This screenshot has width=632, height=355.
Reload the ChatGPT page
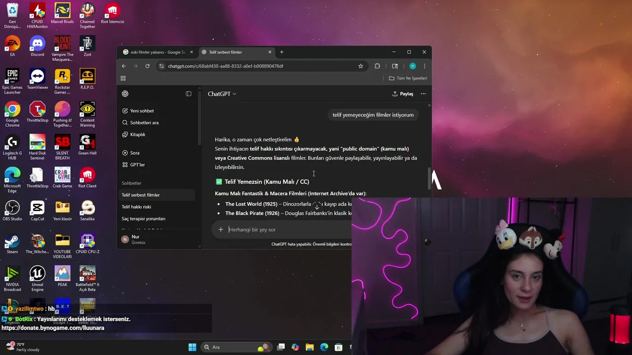pyautogui.click(x=147, y=66)
